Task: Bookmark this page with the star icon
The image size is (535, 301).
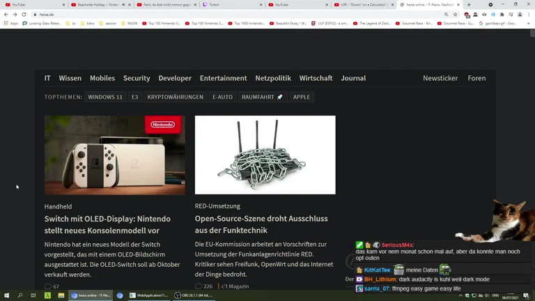Action: [x=455, y=15]
